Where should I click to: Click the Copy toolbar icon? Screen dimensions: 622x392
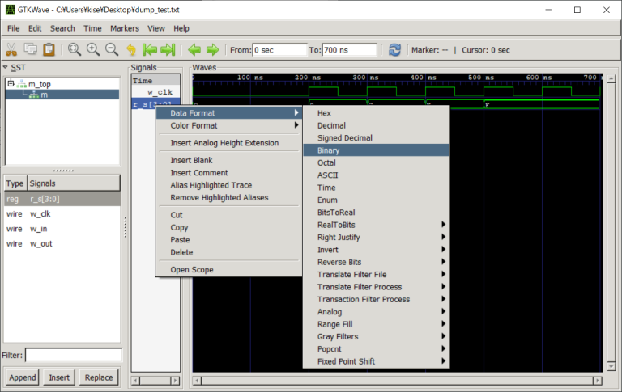pos(30,50)
